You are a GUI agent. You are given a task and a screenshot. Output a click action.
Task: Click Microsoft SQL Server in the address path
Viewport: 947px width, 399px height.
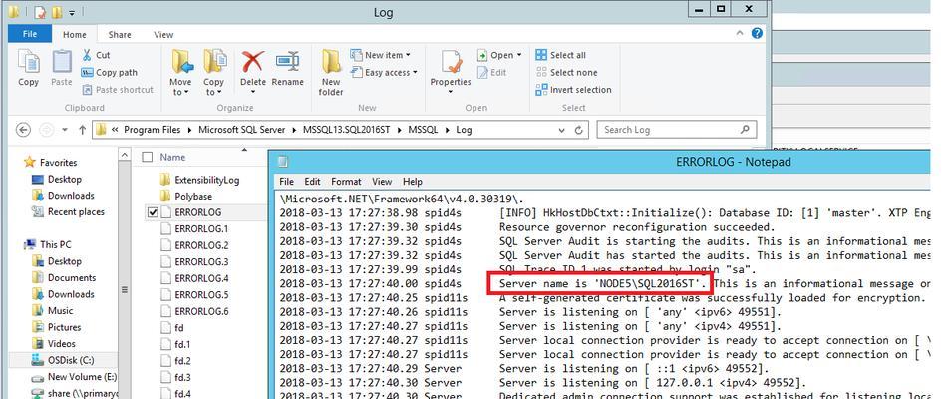(x=241, y=130)
